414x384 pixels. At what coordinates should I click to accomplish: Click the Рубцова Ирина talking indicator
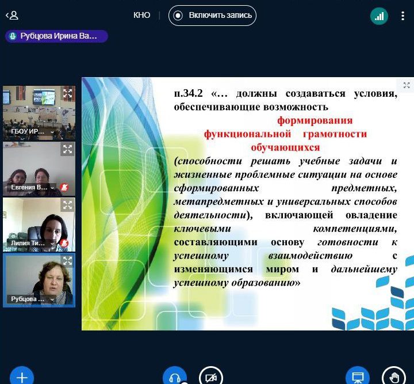click(x=56, y=36)
